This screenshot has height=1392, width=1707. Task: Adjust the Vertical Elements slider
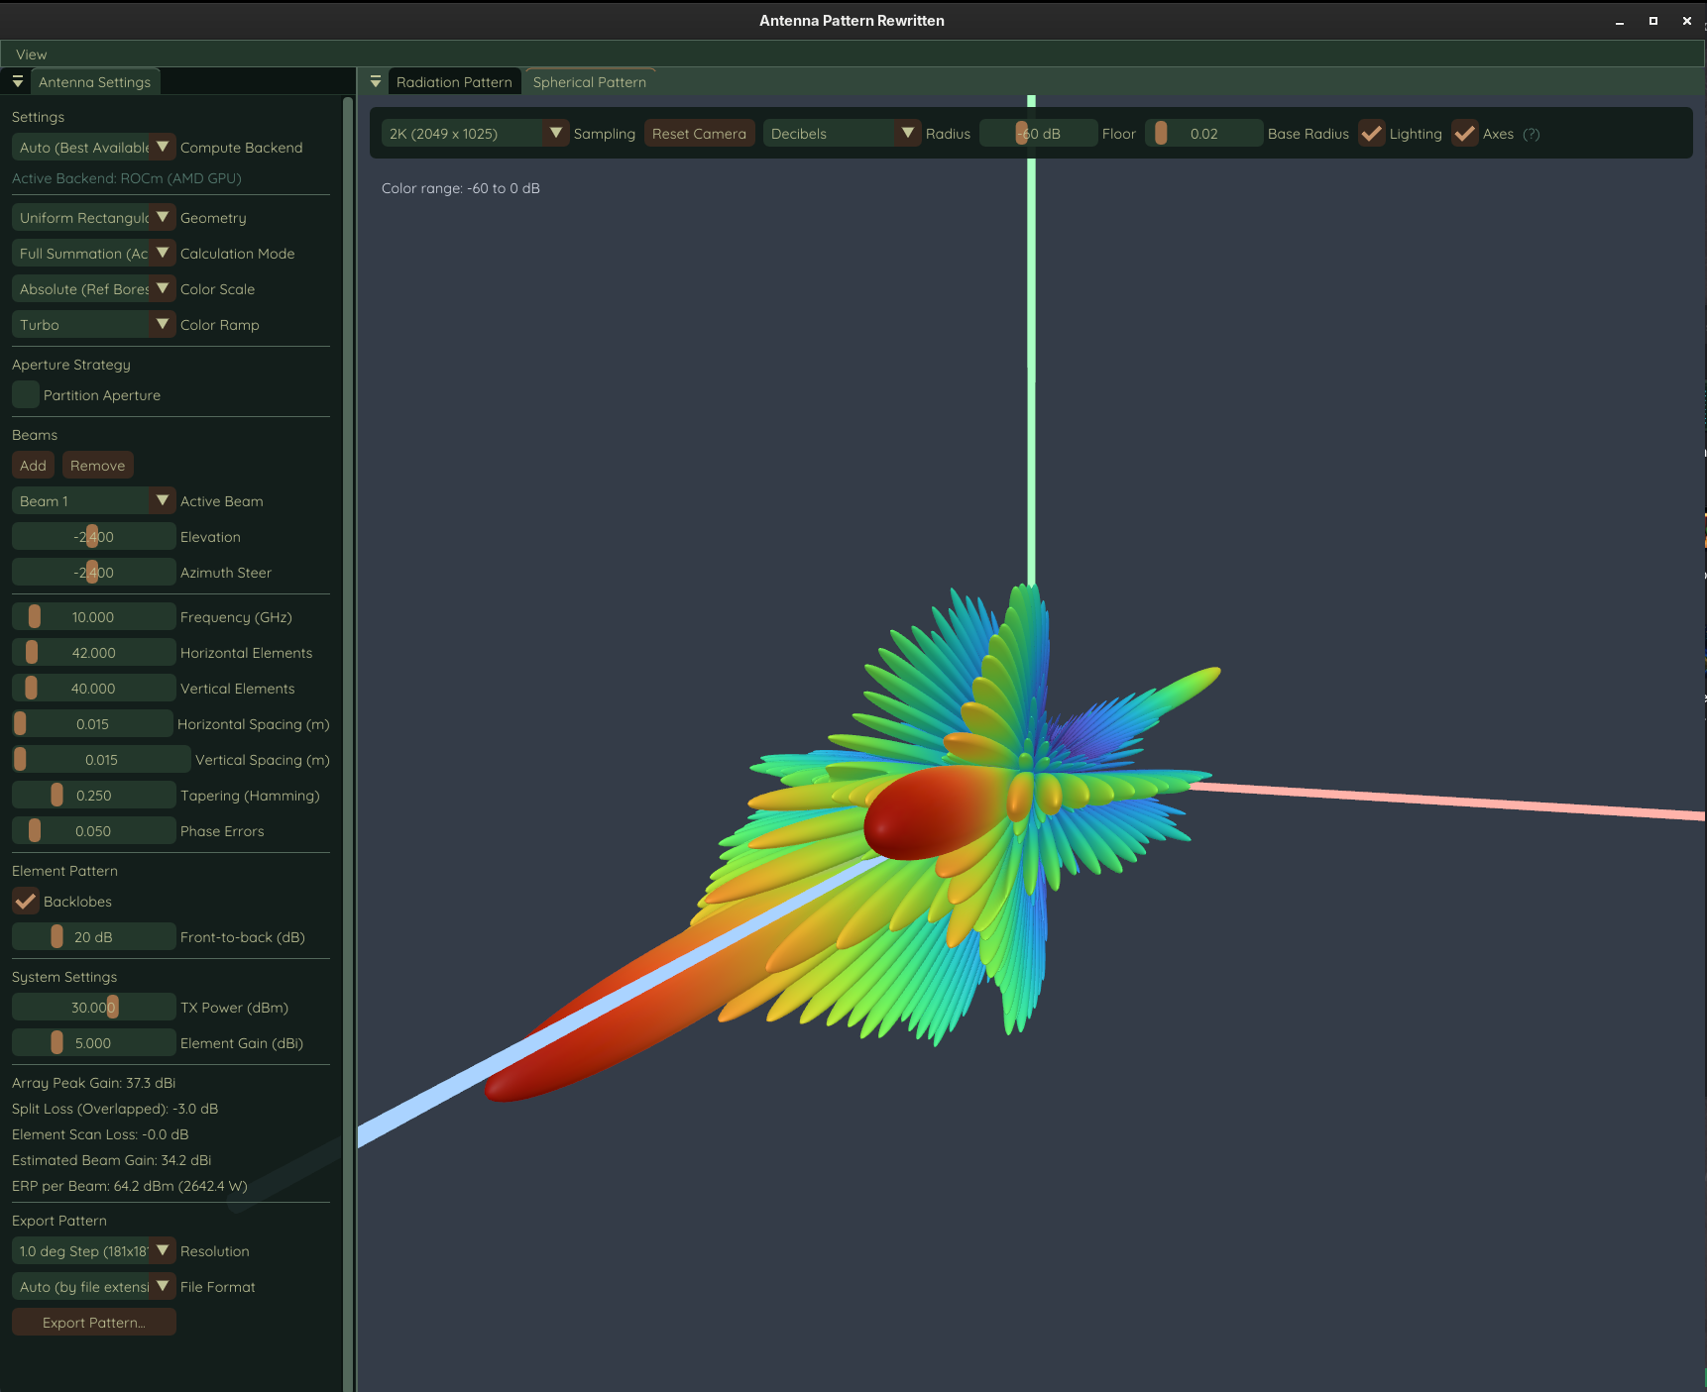[x=93, y=688]
